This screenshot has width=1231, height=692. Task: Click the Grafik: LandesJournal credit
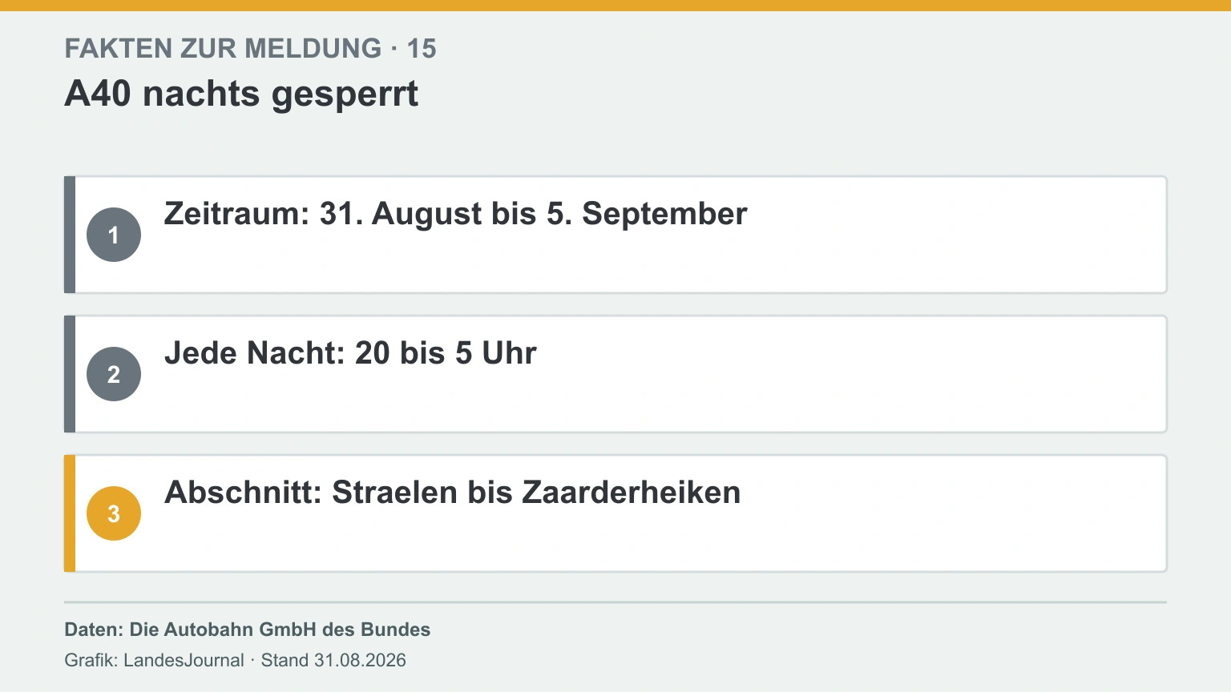[154, 660]
